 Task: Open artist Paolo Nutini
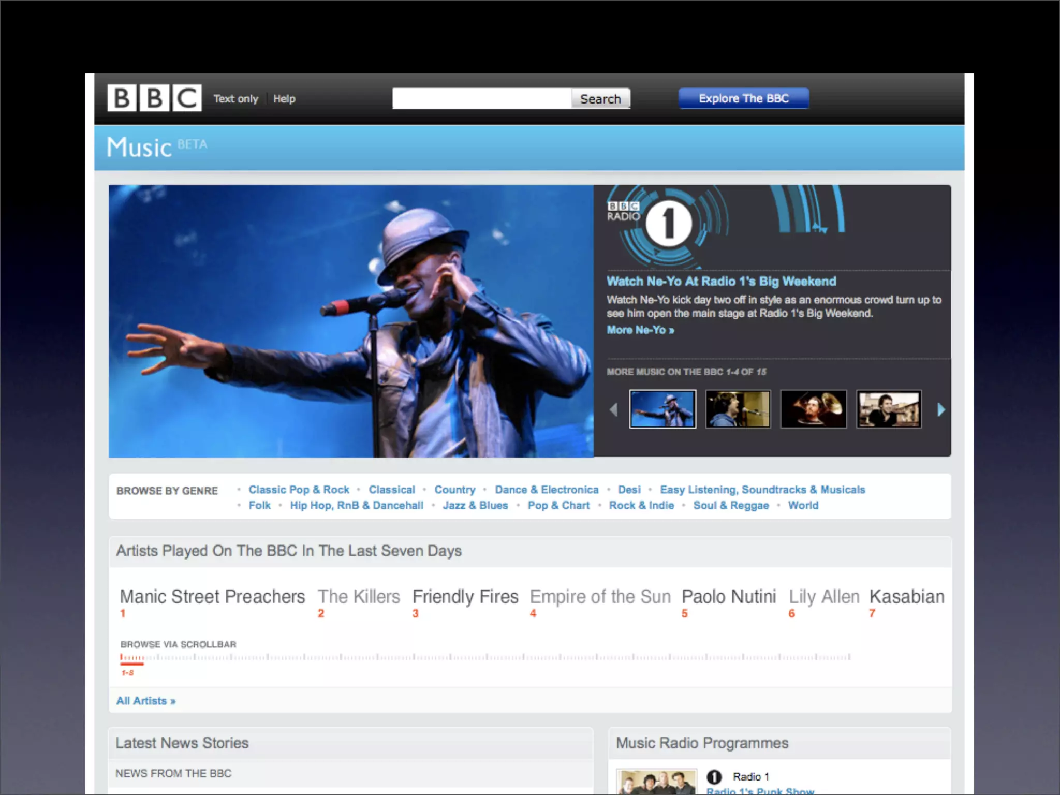pyautogui.click(x=729, y=597)
